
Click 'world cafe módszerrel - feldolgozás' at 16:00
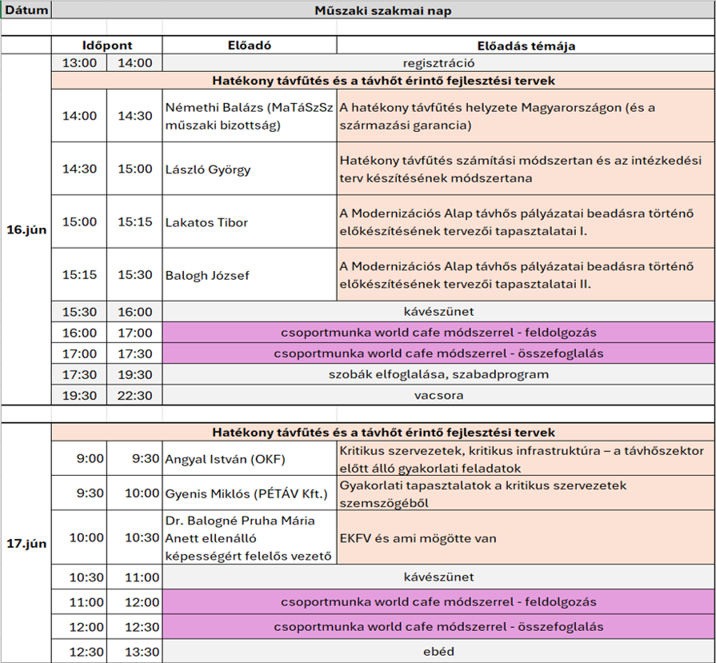click(438, 333)
